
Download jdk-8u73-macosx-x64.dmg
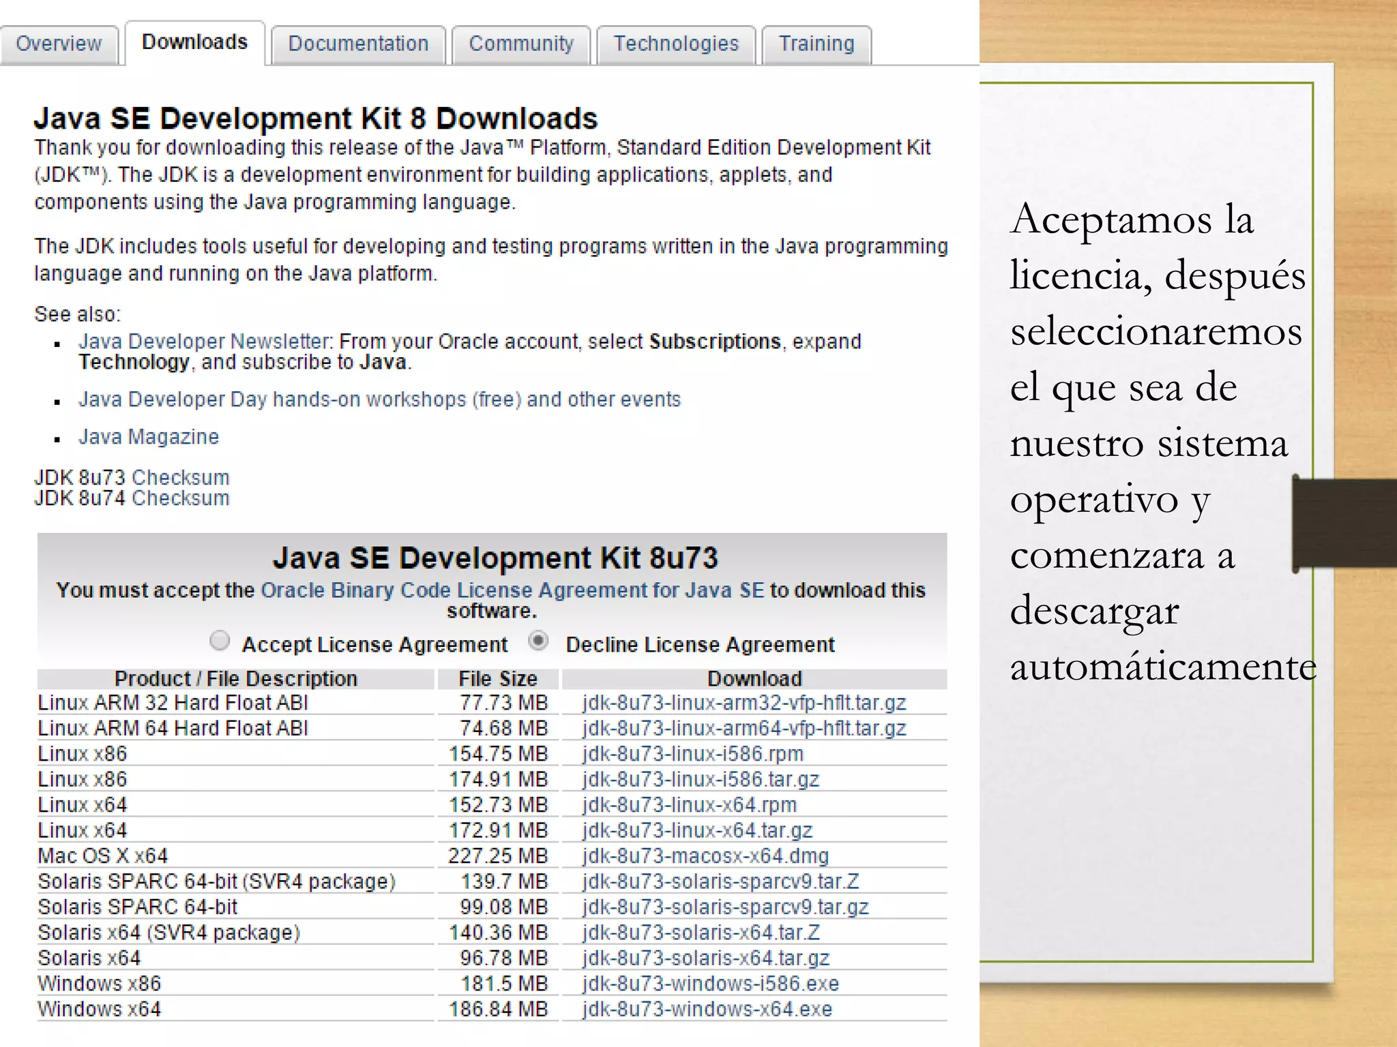[x=705, y=856]
